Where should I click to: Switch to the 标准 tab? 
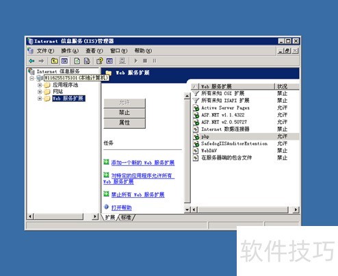[x=126, y=217]
